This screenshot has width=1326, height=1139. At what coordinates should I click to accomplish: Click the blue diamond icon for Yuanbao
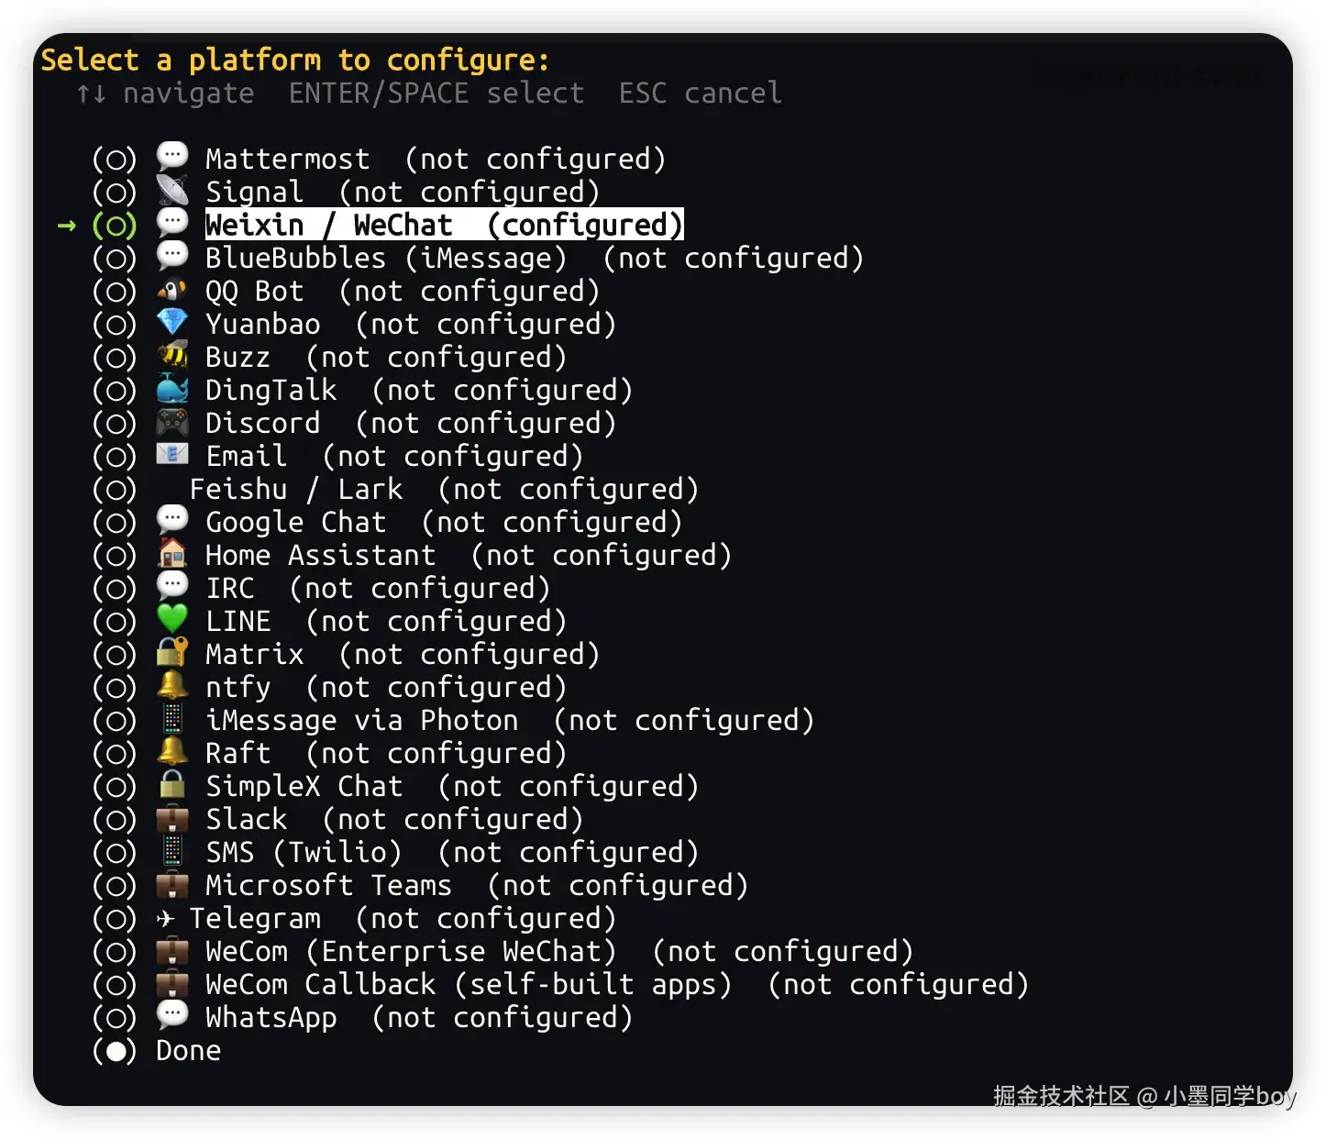coord(172,323)
